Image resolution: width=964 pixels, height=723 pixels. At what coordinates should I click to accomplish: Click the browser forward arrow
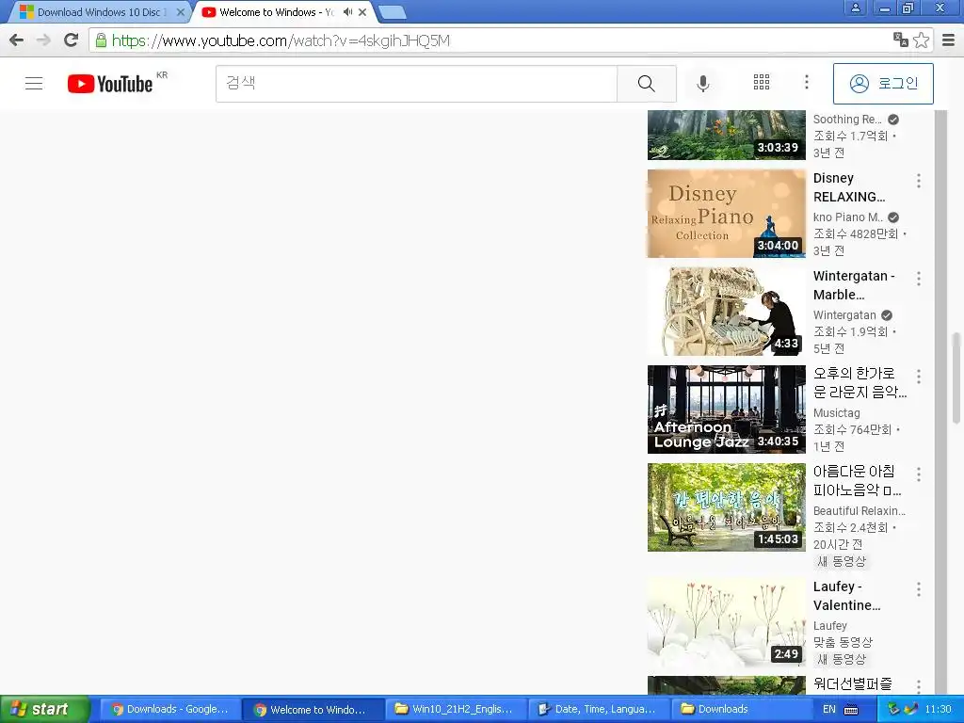[x=43, y=40]
